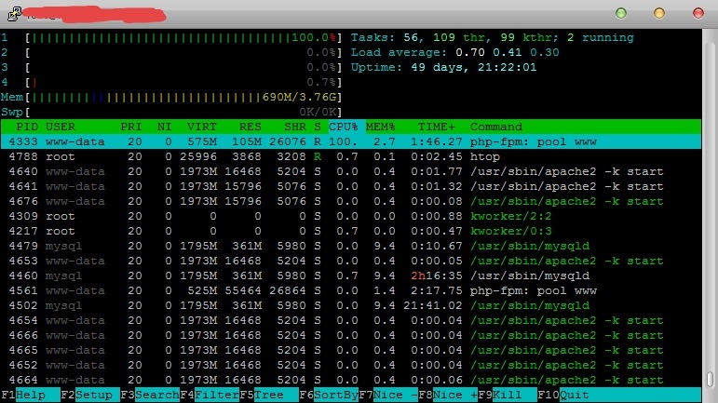This screenshot has height=403, width=718.
Task: Sort by the USER column header
Action: 60,127
